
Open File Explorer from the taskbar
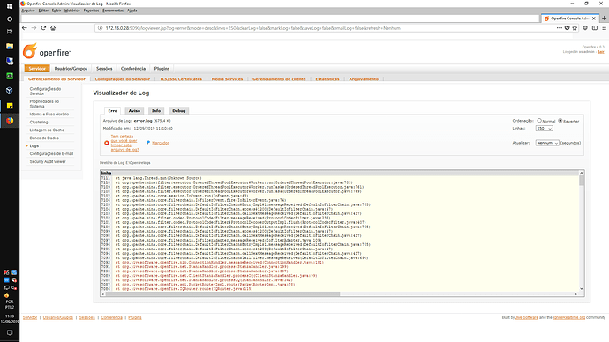point(10,46)
